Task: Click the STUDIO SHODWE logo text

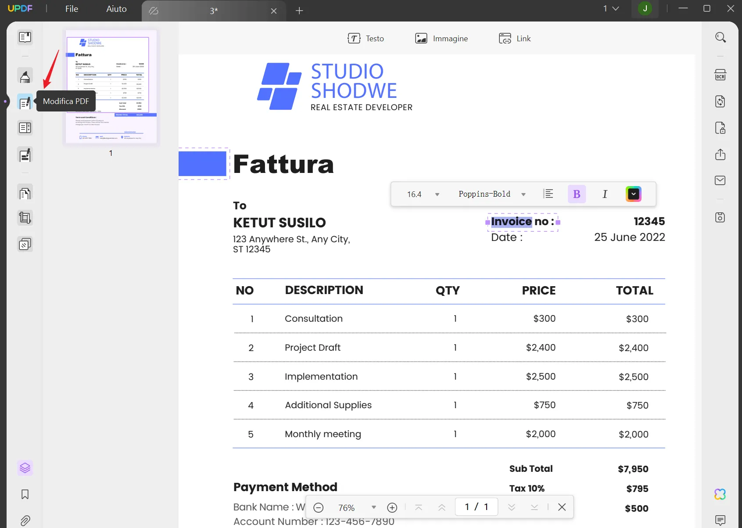Action: coord(354,81)
